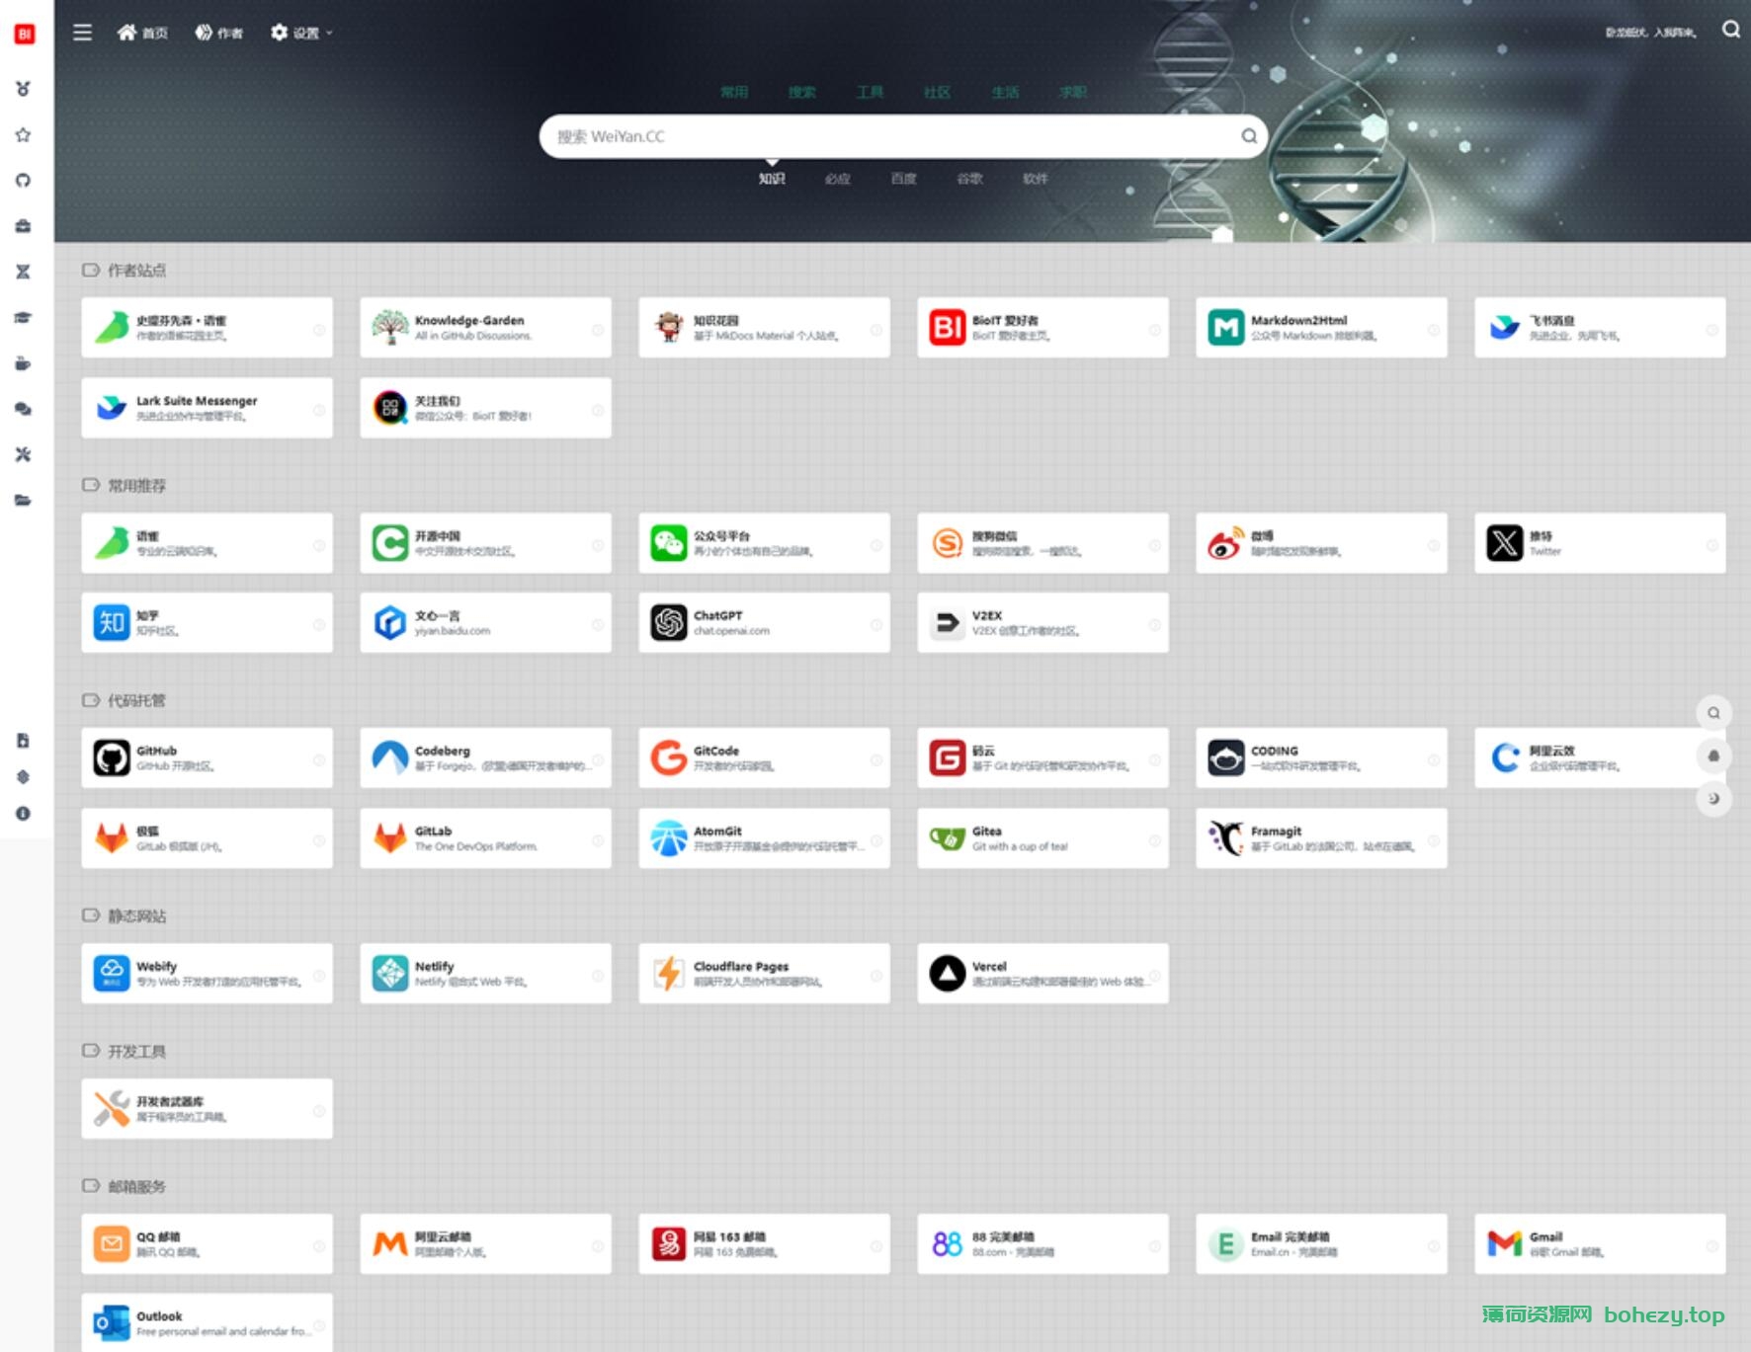Click the QQ 邮箱 envelope icon

[x=111, y=1244]
